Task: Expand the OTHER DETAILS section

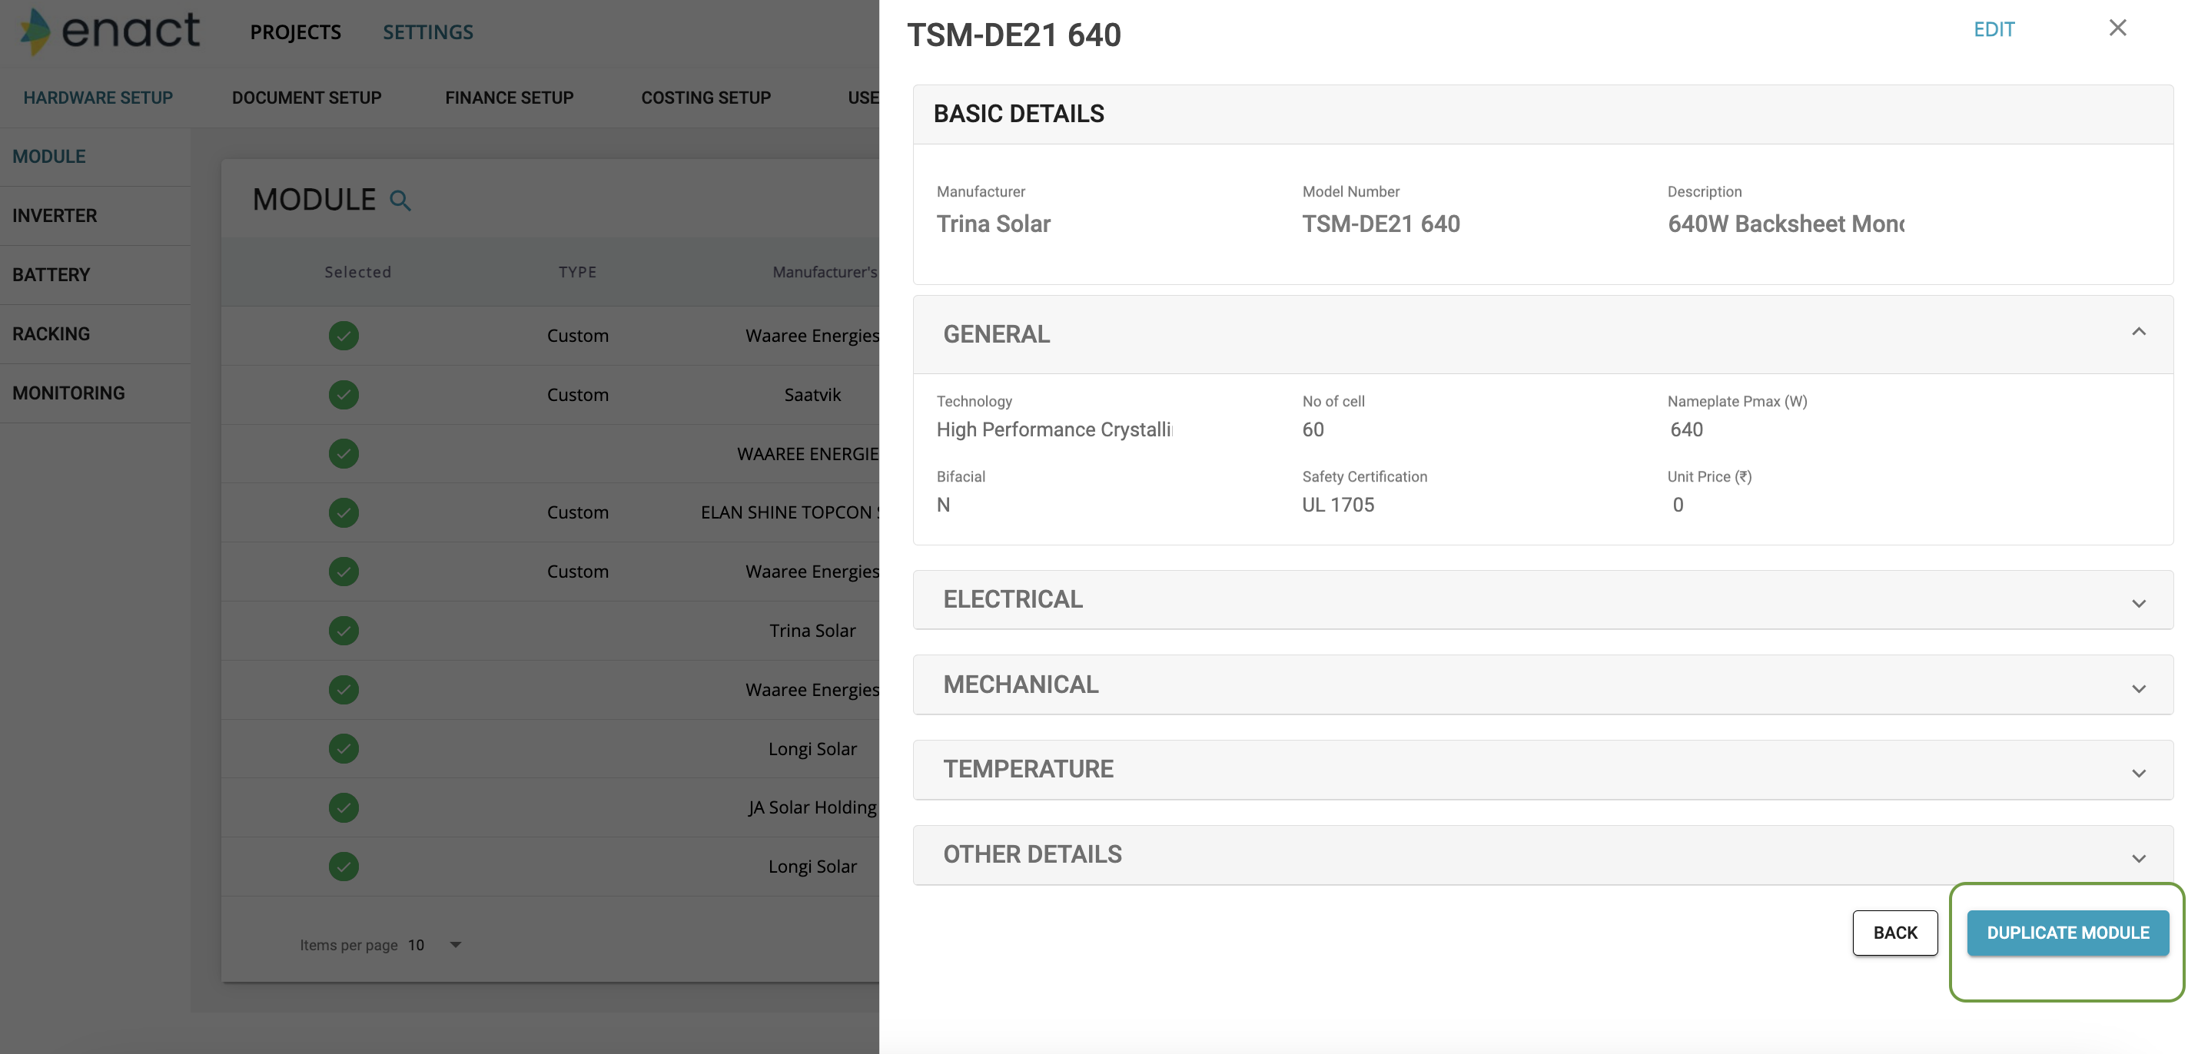Action: coord(2137,857)
